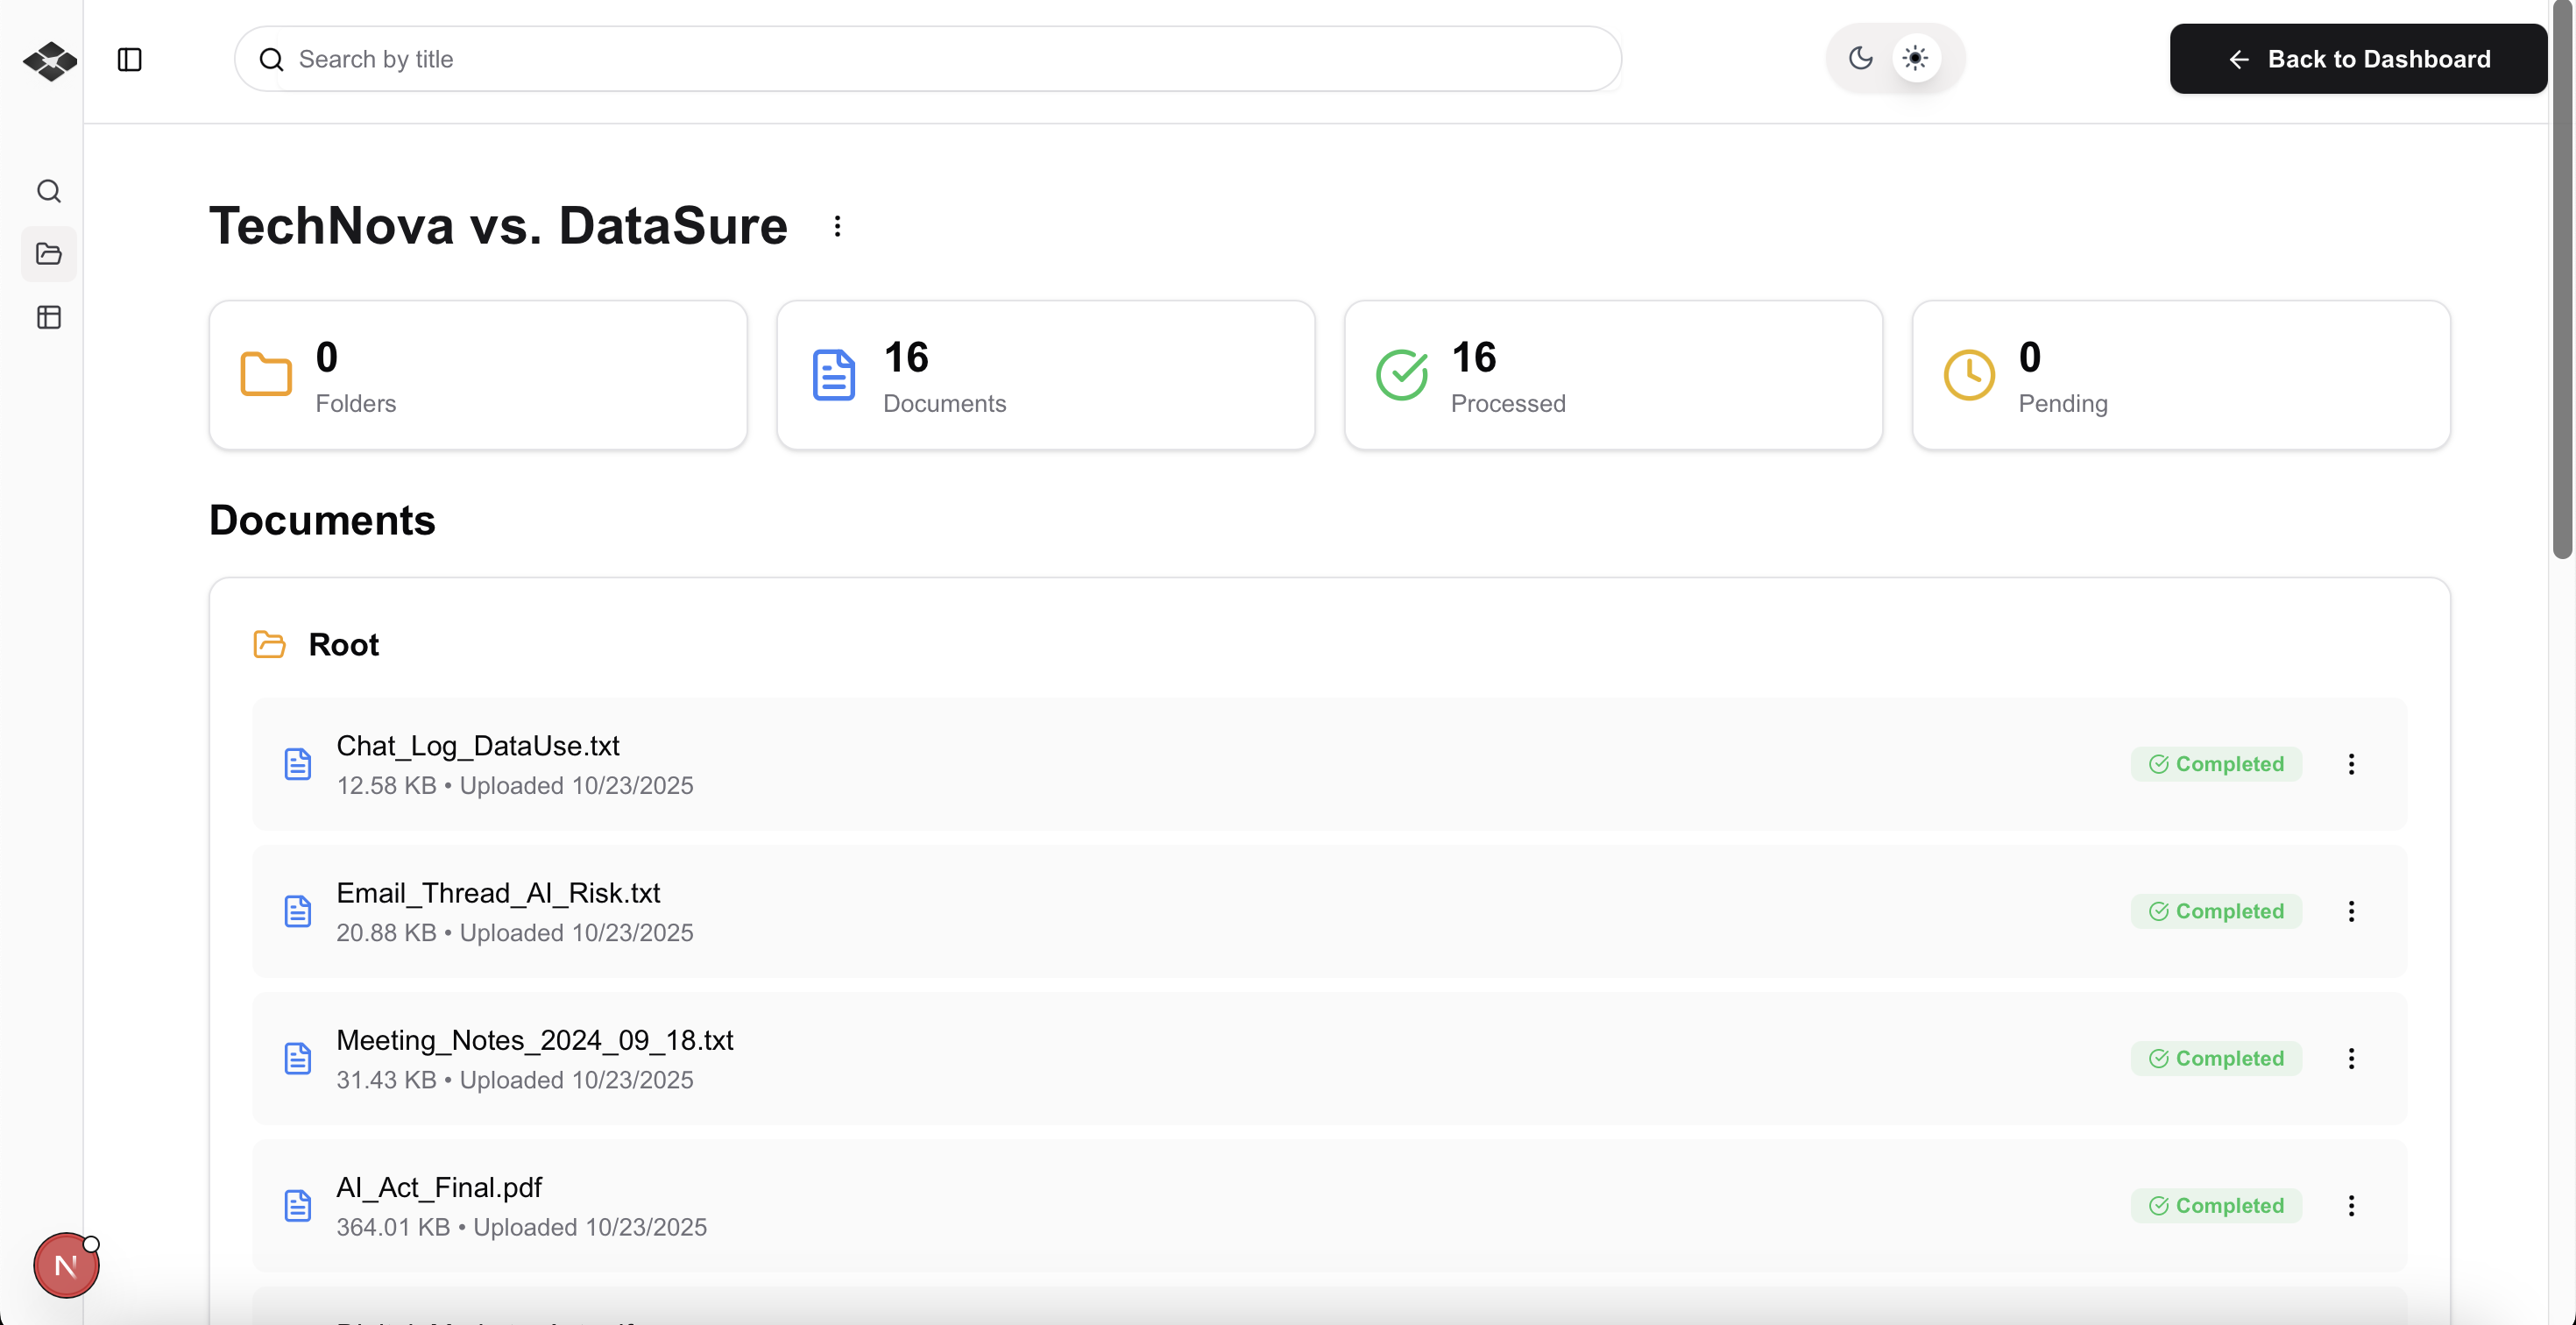The width and height of the screenshot is (2576, 1325).
Task: Switch to dark mode moon toggle
Action: point(1860,58)
